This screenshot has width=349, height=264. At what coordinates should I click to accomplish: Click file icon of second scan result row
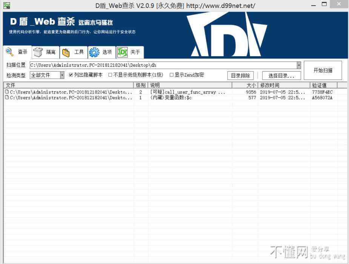[x=7, y=98]
